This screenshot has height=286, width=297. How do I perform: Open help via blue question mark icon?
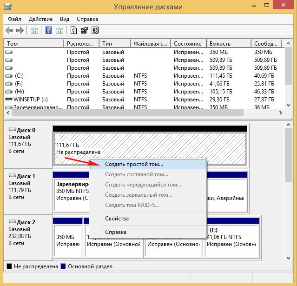tap(48, 31)
